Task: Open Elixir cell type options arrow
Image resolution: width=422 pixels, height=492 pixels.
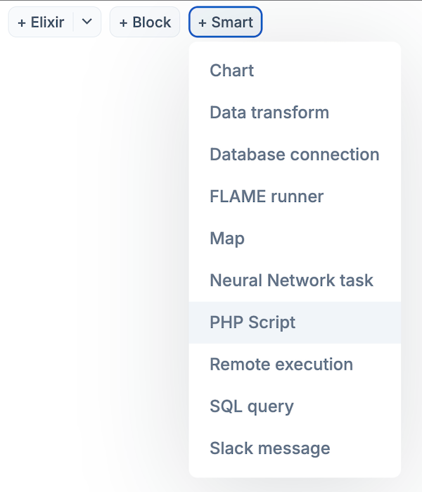Action: pos(87,22)
